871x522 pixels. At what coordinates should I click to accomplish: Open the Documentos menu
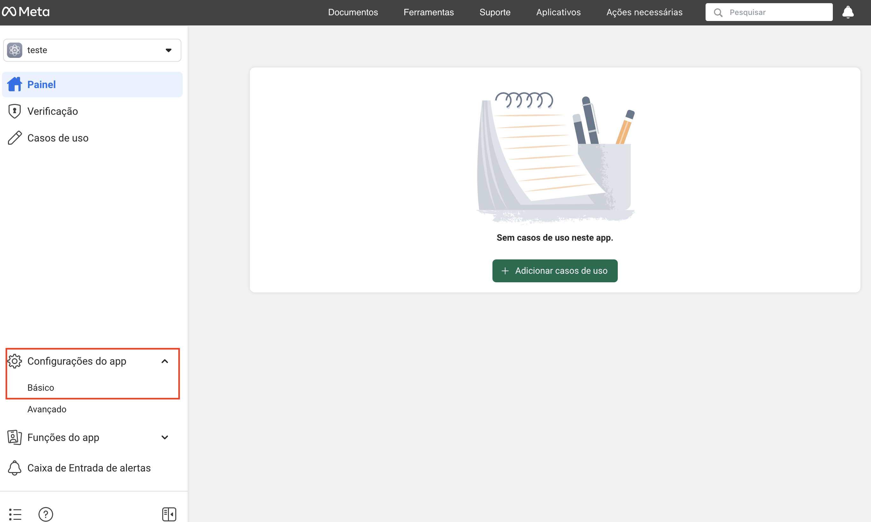pos(353,12)
